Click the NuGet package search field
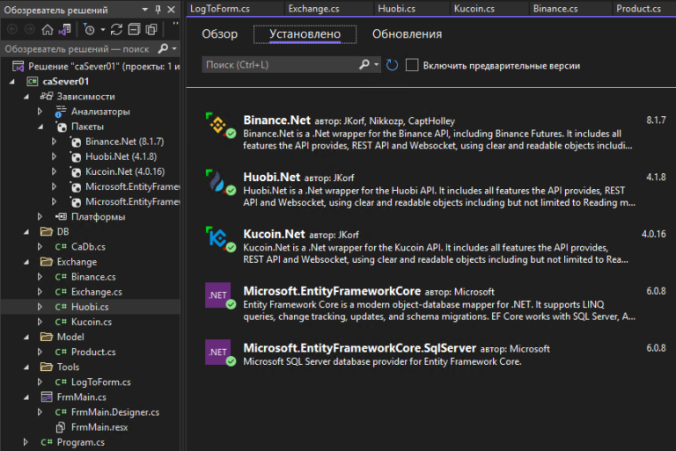676x451 pixels. click(x=279, y=64)
